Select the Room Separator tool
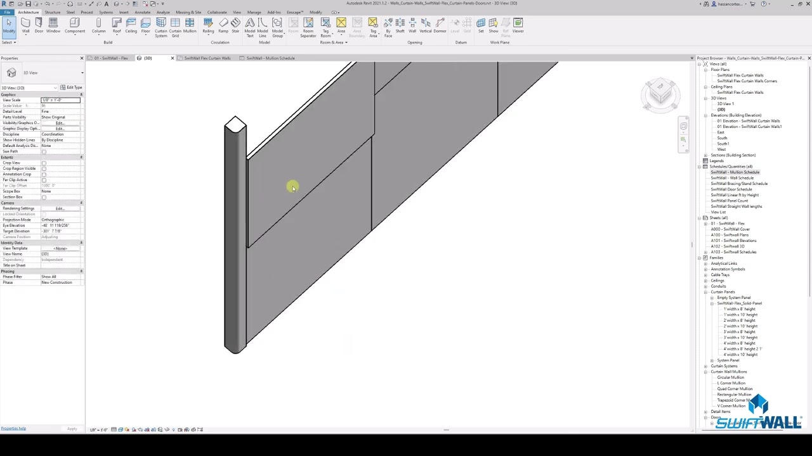 tap(308, 28)
